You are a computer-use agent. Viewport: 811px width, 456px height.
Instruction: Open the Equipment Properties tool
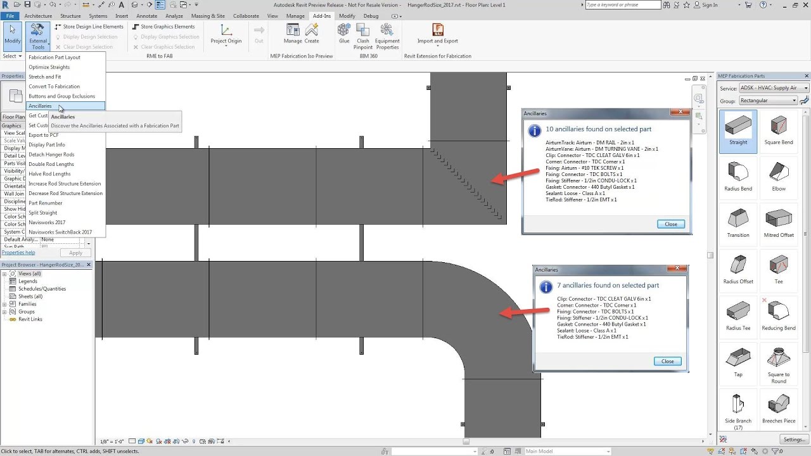tap(387, 36)
